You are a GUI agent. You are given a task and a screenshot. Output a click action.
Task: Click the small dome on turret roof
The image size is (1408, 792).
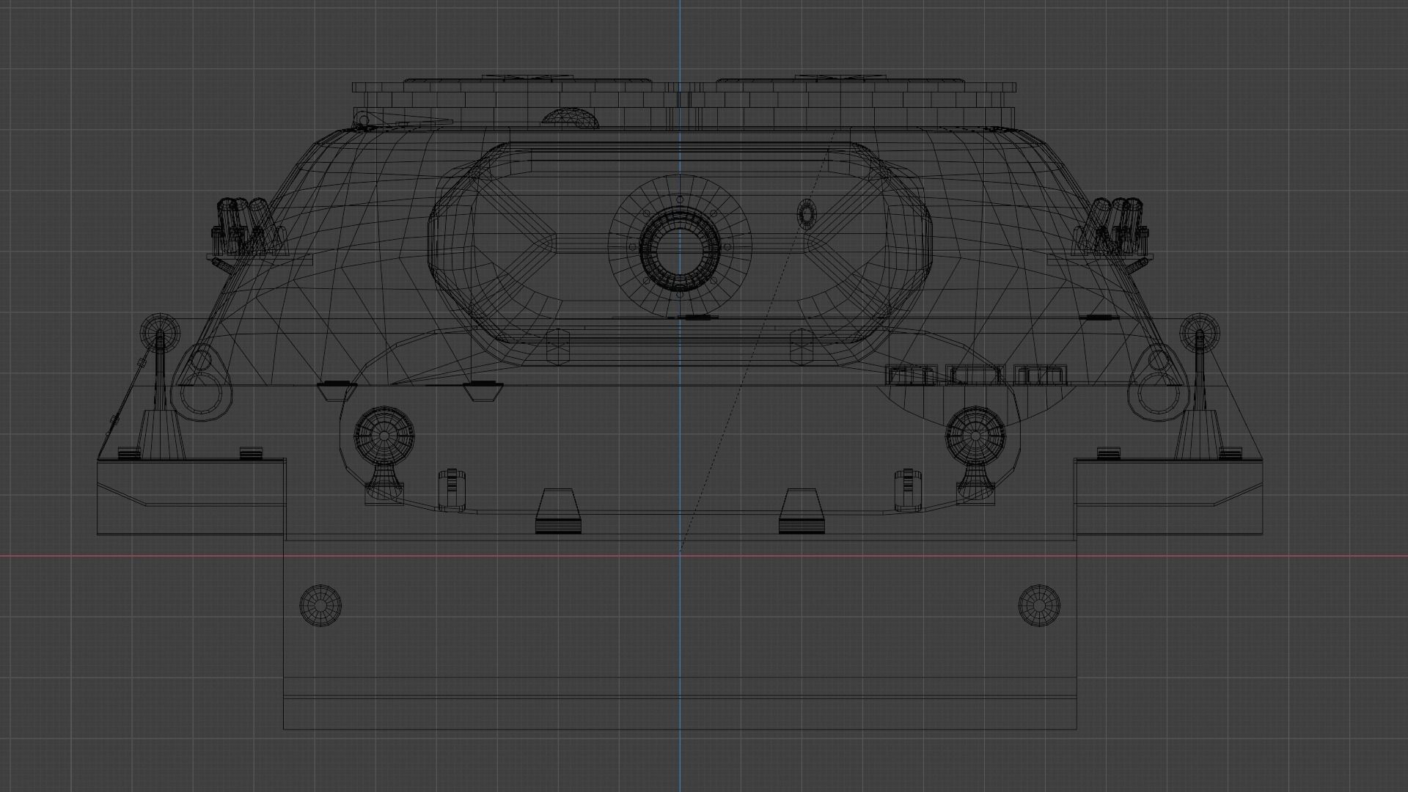(x=569, y=117)
